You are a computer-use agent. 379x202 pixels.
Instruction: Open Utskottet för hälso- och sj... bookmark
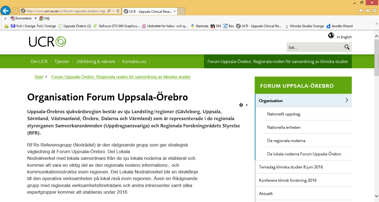[x=165, y=26]
